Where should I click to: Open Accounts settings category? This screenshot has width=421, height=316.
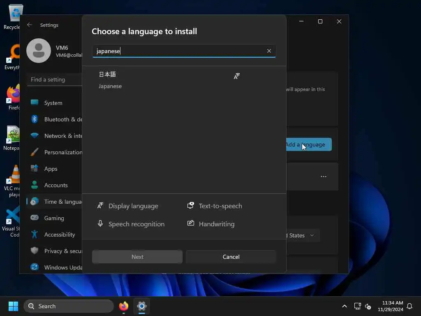(55, 185)
